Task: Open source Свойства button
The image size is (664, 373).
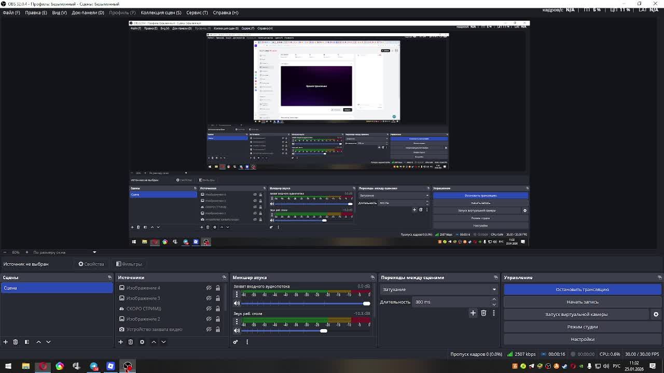Action: coord(91,264)
